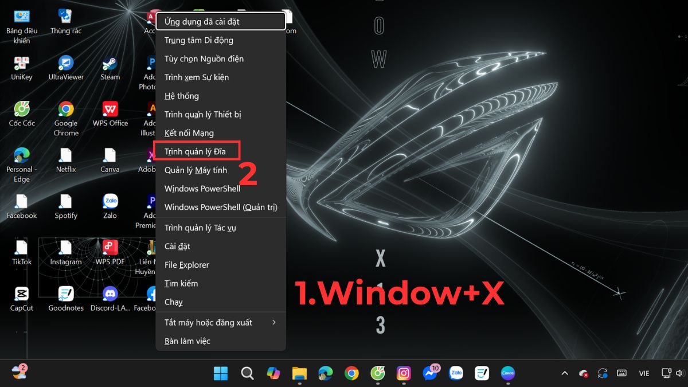
Task: Select the Discord desktop icon
Action: click(x=110, y=299)
